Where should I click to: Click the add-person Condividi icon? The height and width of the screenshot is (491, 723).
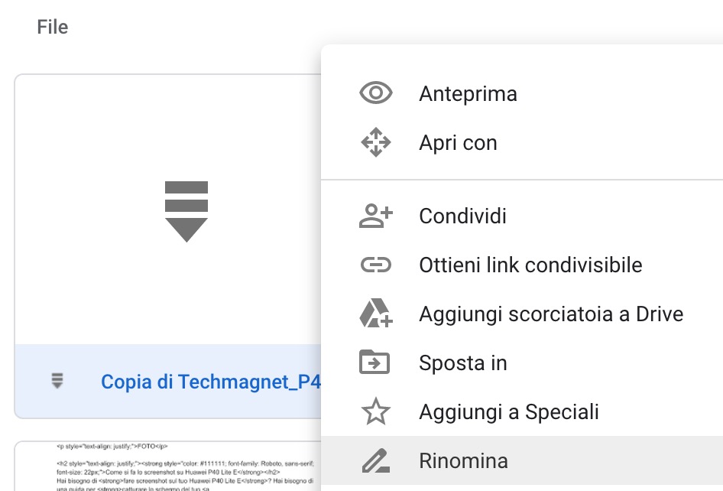[375, 216]
